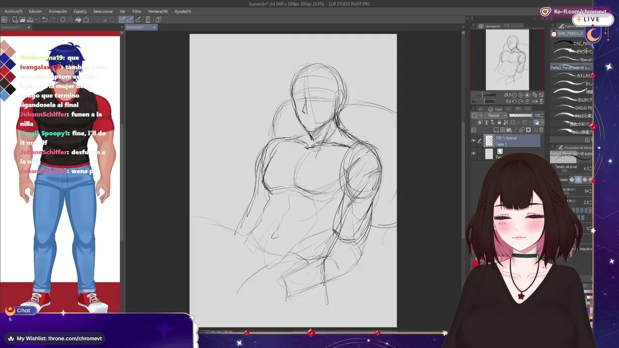
Task: Open the Animación menu
Action: point(58,11)
